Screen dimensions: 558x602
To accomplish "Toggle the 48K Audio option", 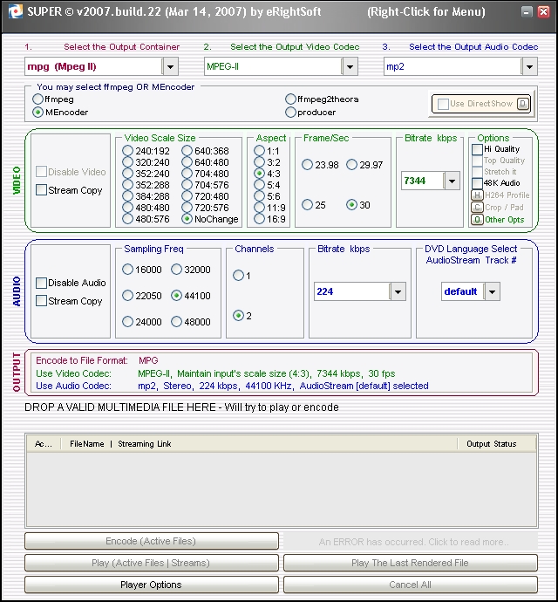I will pyautogui.click(x=477, y=182).
